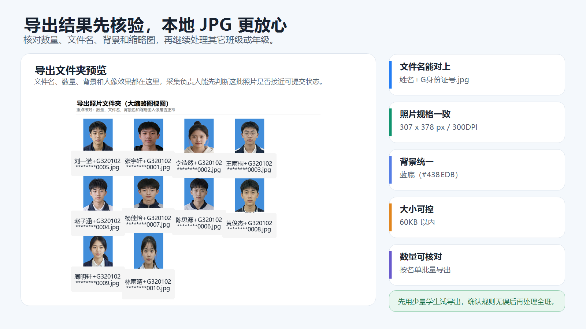Open the 林雨晴 0010.jpg photo thumbnail
Image resolution: width=586 pixels, height=329 pixels.
148,251
